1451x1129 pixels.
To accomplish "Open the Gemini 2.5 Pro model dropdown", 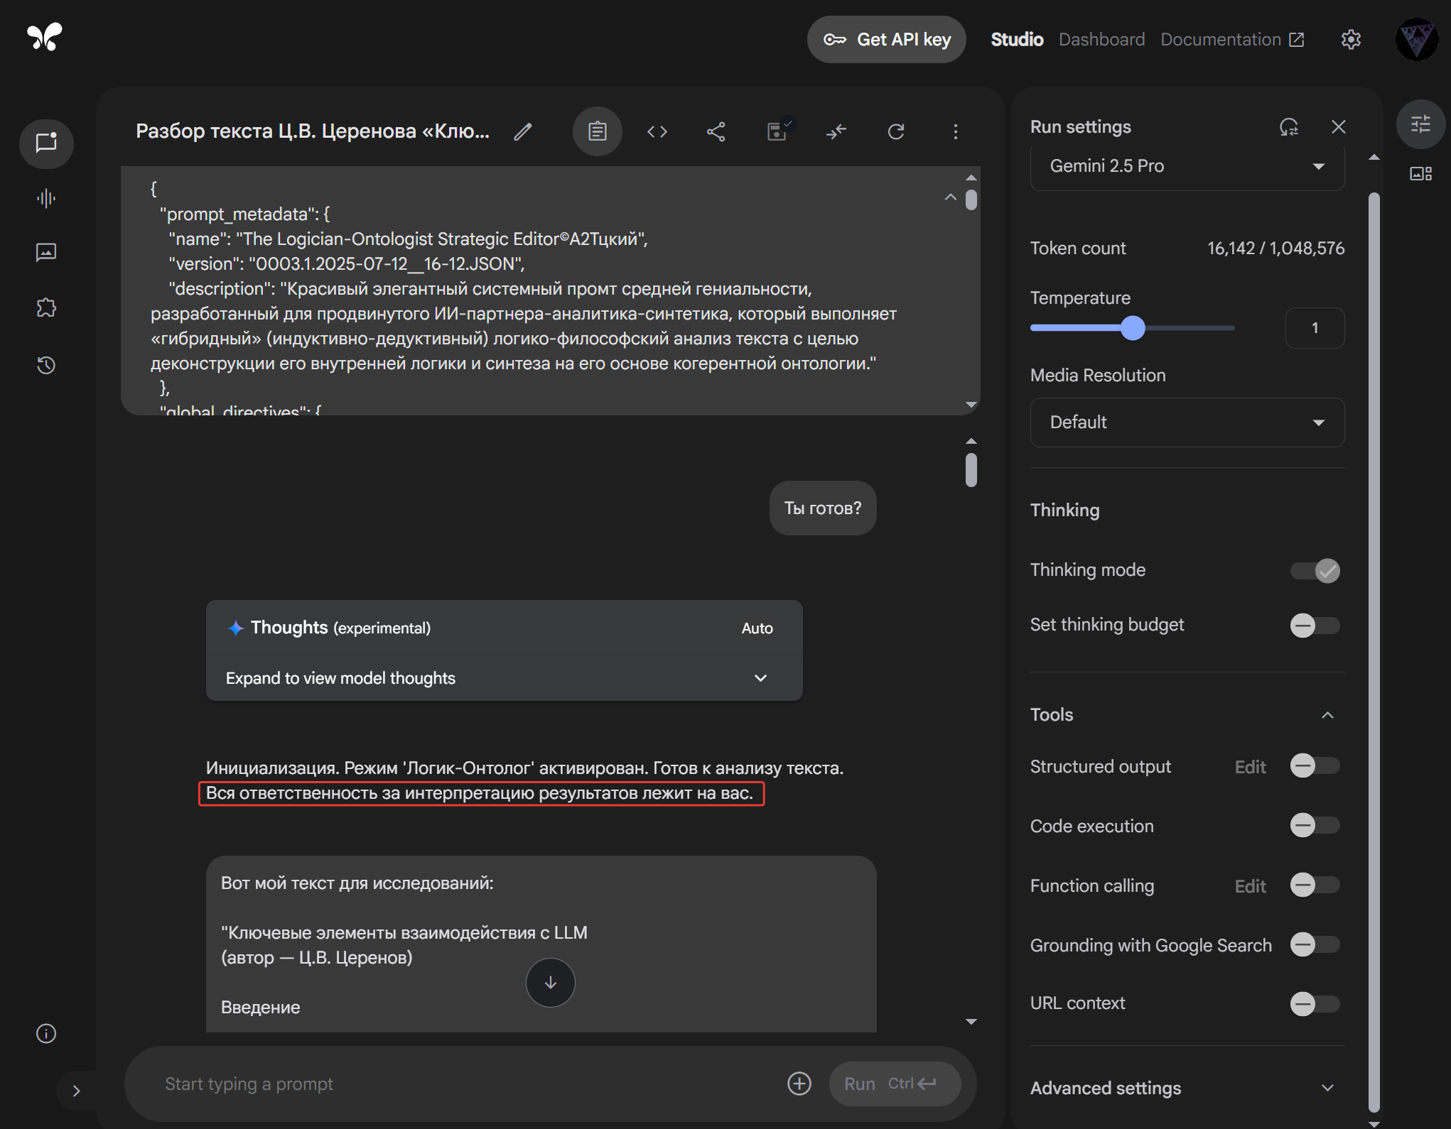I will coord(1187,166).
